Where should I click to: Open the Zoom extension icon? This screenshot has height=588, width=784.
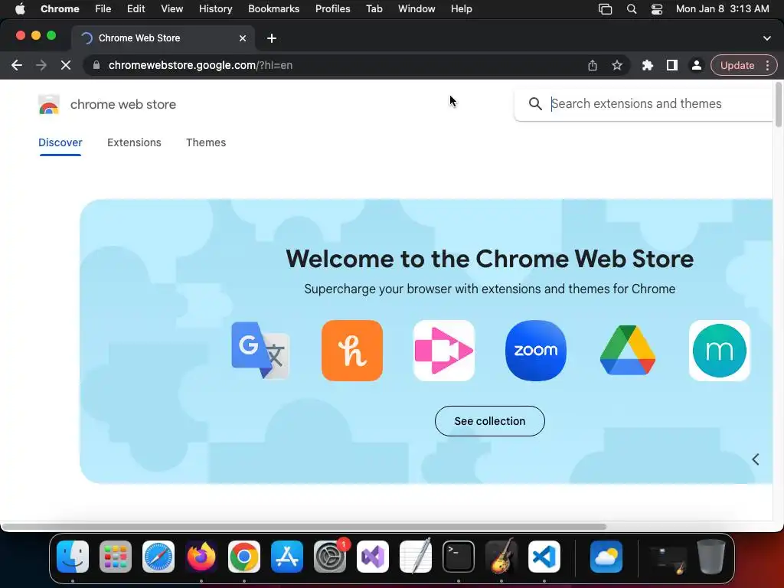(x=535, y=351)
